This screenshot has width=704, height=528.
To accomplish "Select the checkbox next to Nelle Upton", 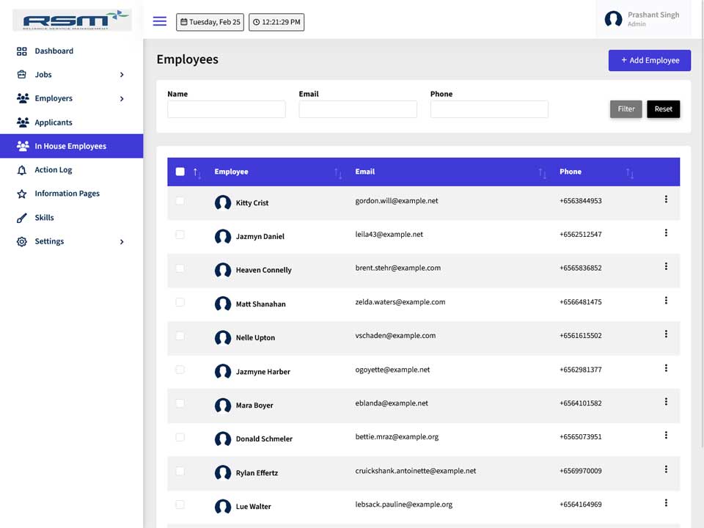I will [x=180, y=336].
